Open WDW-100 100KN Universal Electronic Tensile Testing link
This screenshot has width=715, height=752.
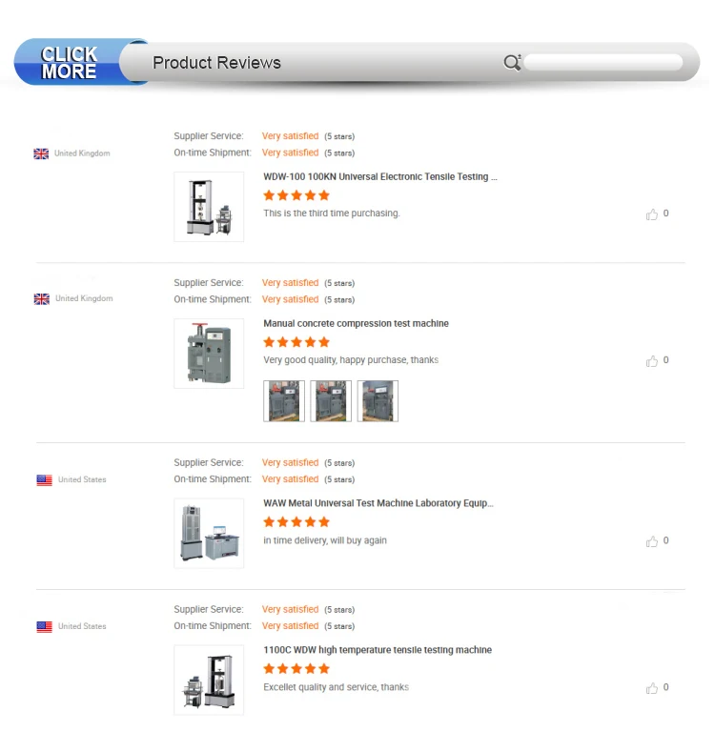click(x=380, y=176)
